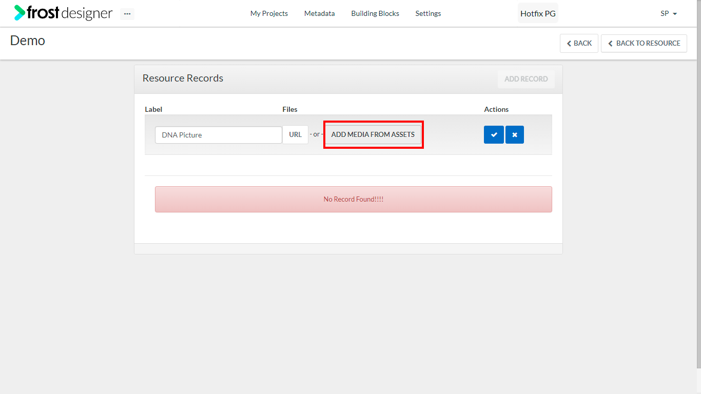Screen dimensions: 701x394
Task: Click the URL button
Action: pyautogui.click(x=295, y=134)
